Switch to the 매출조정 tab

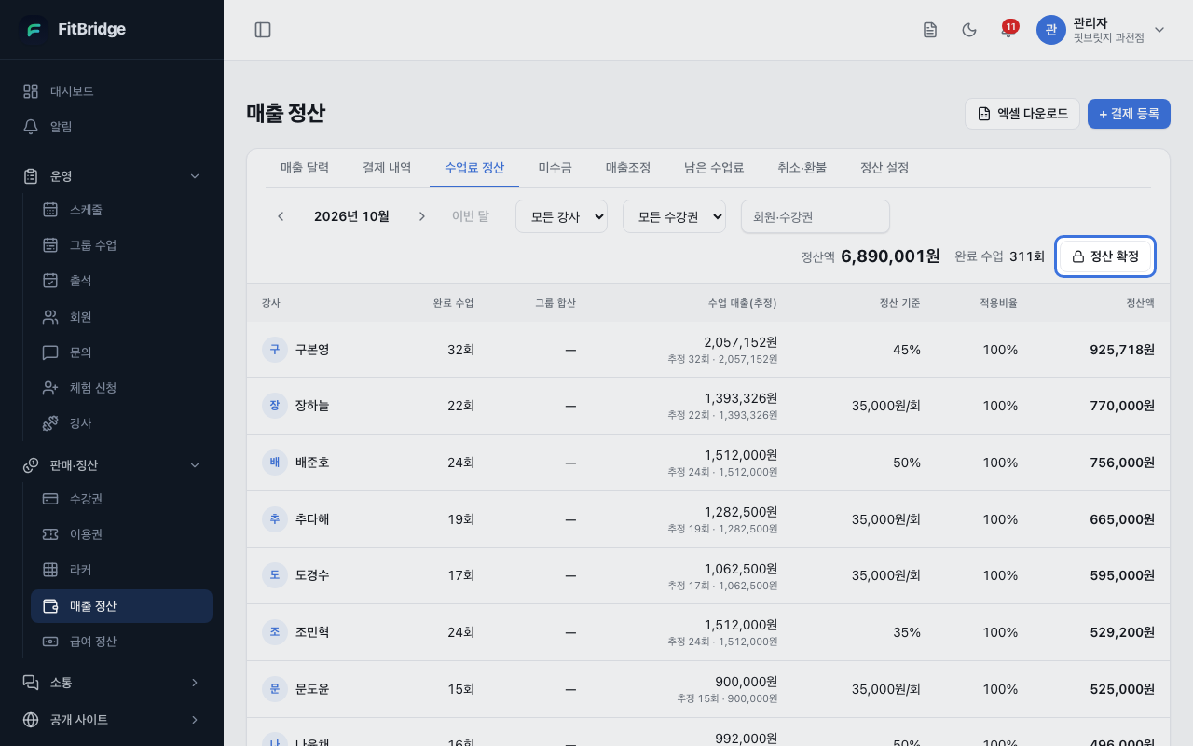pyautogui.click(x=628, y=168)
